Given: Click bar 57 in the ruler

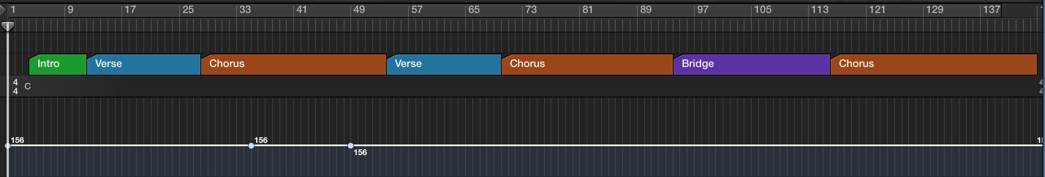Looking at the screenshot, I should click(x=417, y=9).
